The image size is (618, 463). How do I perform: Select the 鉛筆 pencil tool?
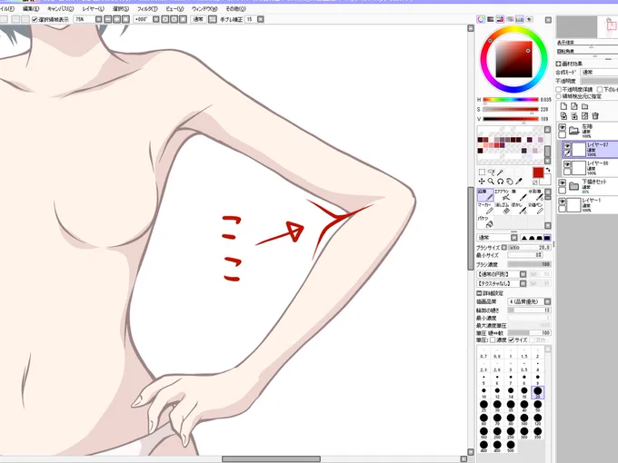tap(485, 195)
